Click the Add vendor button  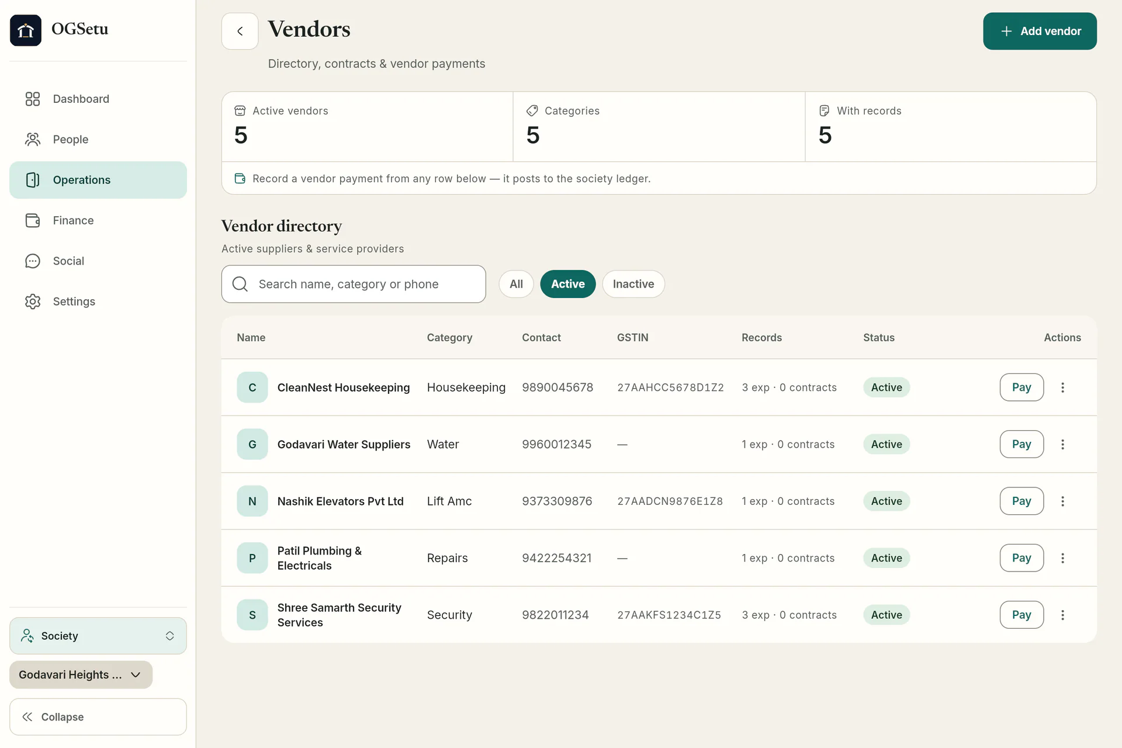click(1040, 31)
